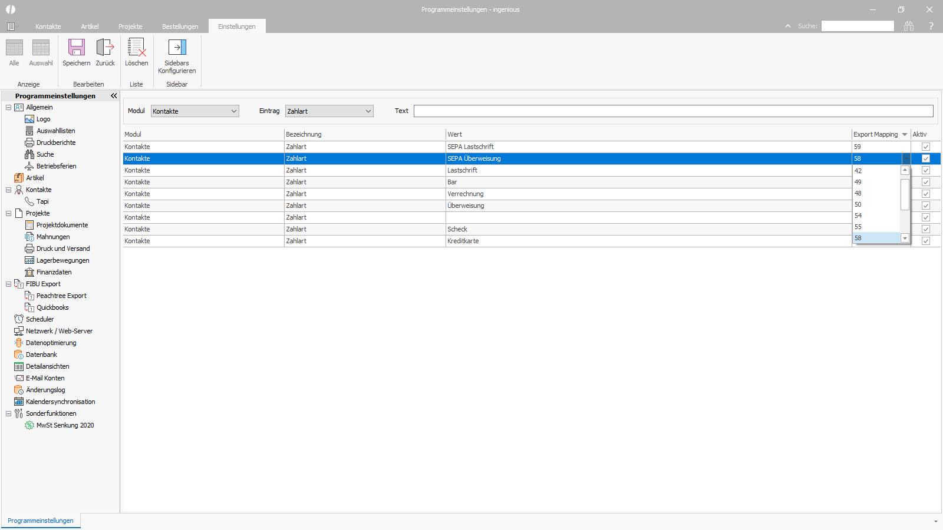943x530 pixels.
Task: Click the Text filter input field
Action: tap(674, 111)
